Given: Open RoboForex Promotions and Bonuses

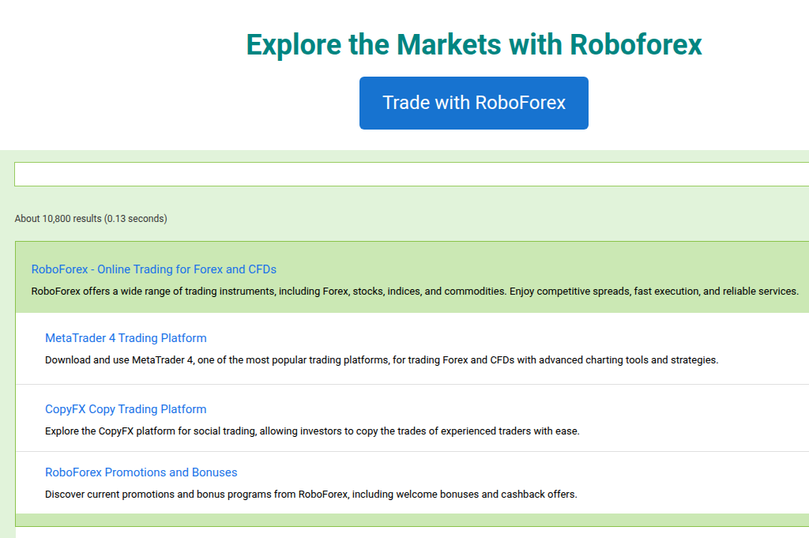Looking at the screenshot, I should 141,472.
